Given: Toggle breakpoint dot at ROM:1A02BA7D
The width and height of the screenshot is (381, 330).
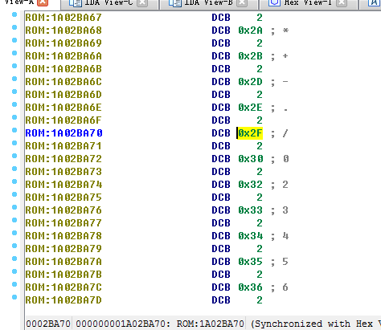Looking at the screenshot, I should [x=14, y=297].
